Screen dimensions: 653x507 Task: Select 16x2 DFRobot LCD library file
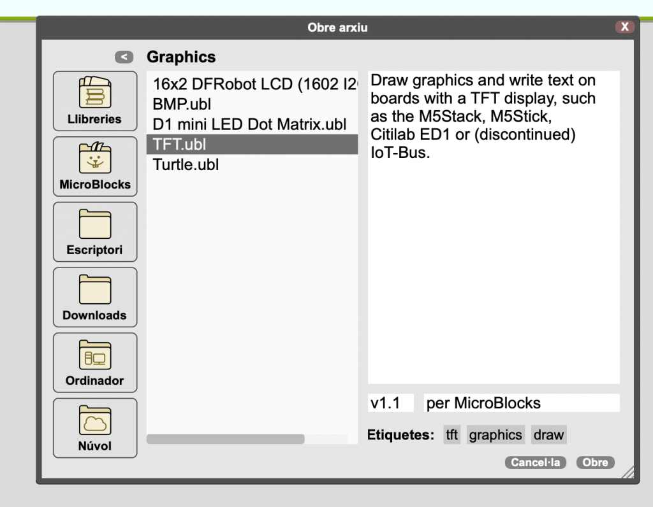pos(252,84)
